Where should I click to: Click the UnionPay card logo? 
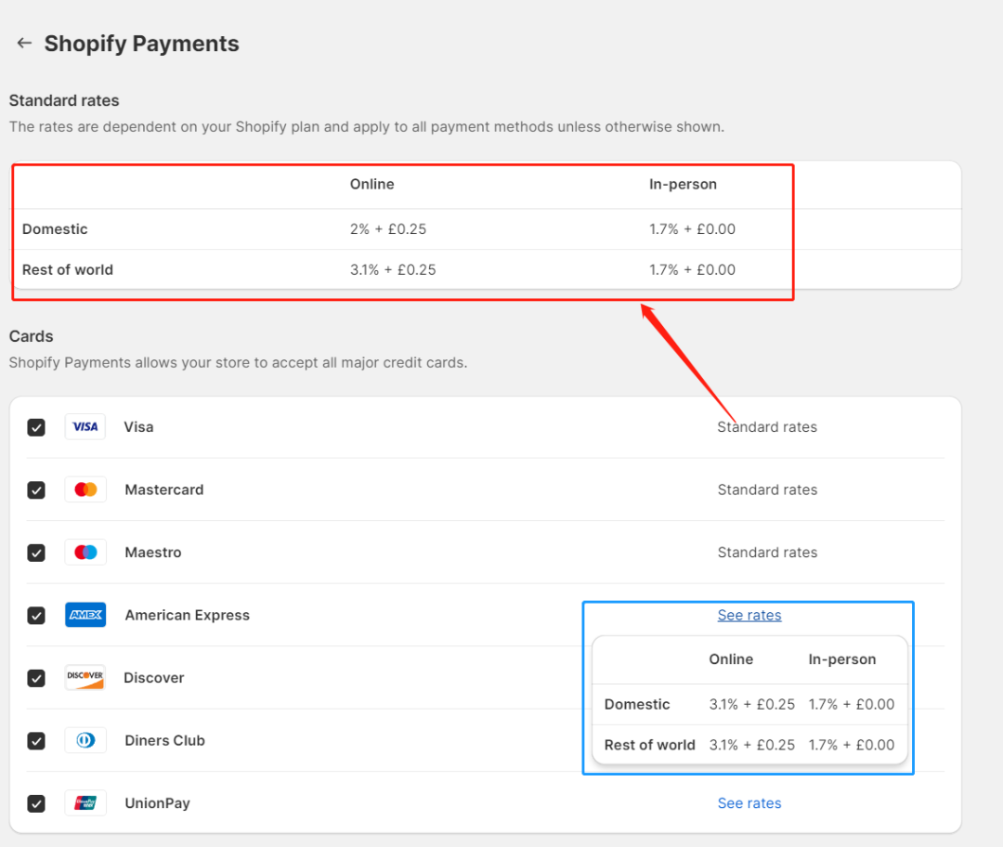85,803
